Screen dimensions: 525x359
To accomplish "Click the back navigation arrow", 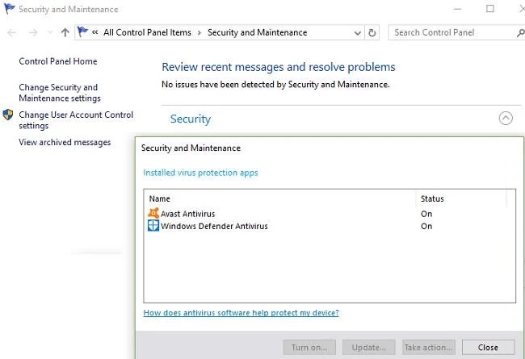I will pyautogui.click(x=12, y=32).
